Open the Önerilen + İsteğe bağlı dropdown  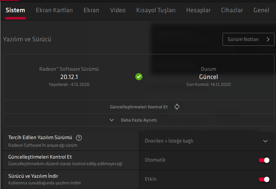click(207, 141)
